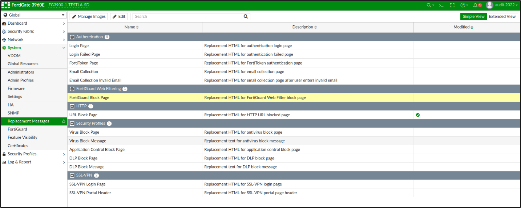521x208 pixels.
Task: Launch the CLI console icon
Action: click(x=441, y=5)
